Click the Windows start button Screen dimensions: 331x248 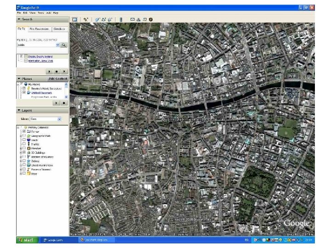(27, 240)
